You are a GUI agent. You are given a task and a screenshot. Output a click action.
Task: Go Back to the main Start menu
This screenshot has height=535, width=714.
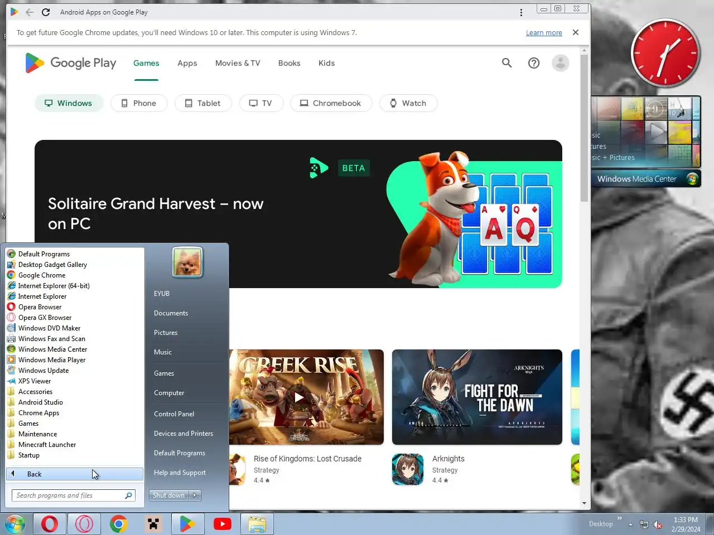(75, 474)
